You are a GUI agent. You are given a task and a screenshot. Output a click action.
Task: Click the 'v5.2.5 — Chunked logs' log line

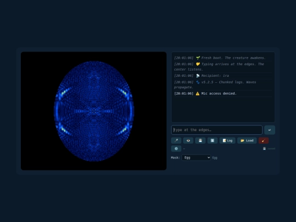[x=223, y=84]
